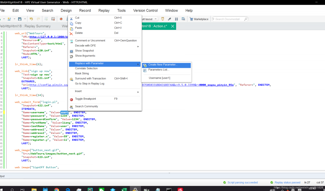Open the Design menu
The height and width of the screenshot is (191, 325).
coord(66,10)
